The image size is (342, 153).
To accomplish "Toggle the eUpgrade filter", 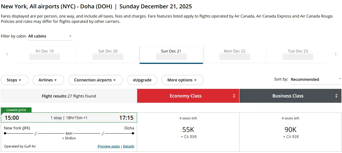I will [142, 80].
